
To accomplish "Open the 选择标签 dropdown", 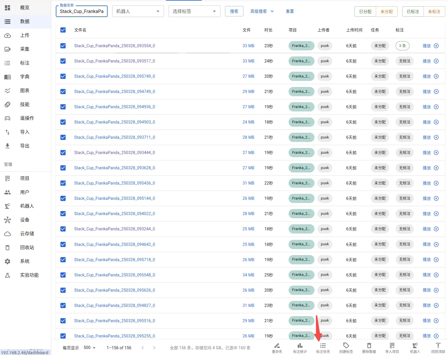I will pyautogui.click(x=195, y=11).
